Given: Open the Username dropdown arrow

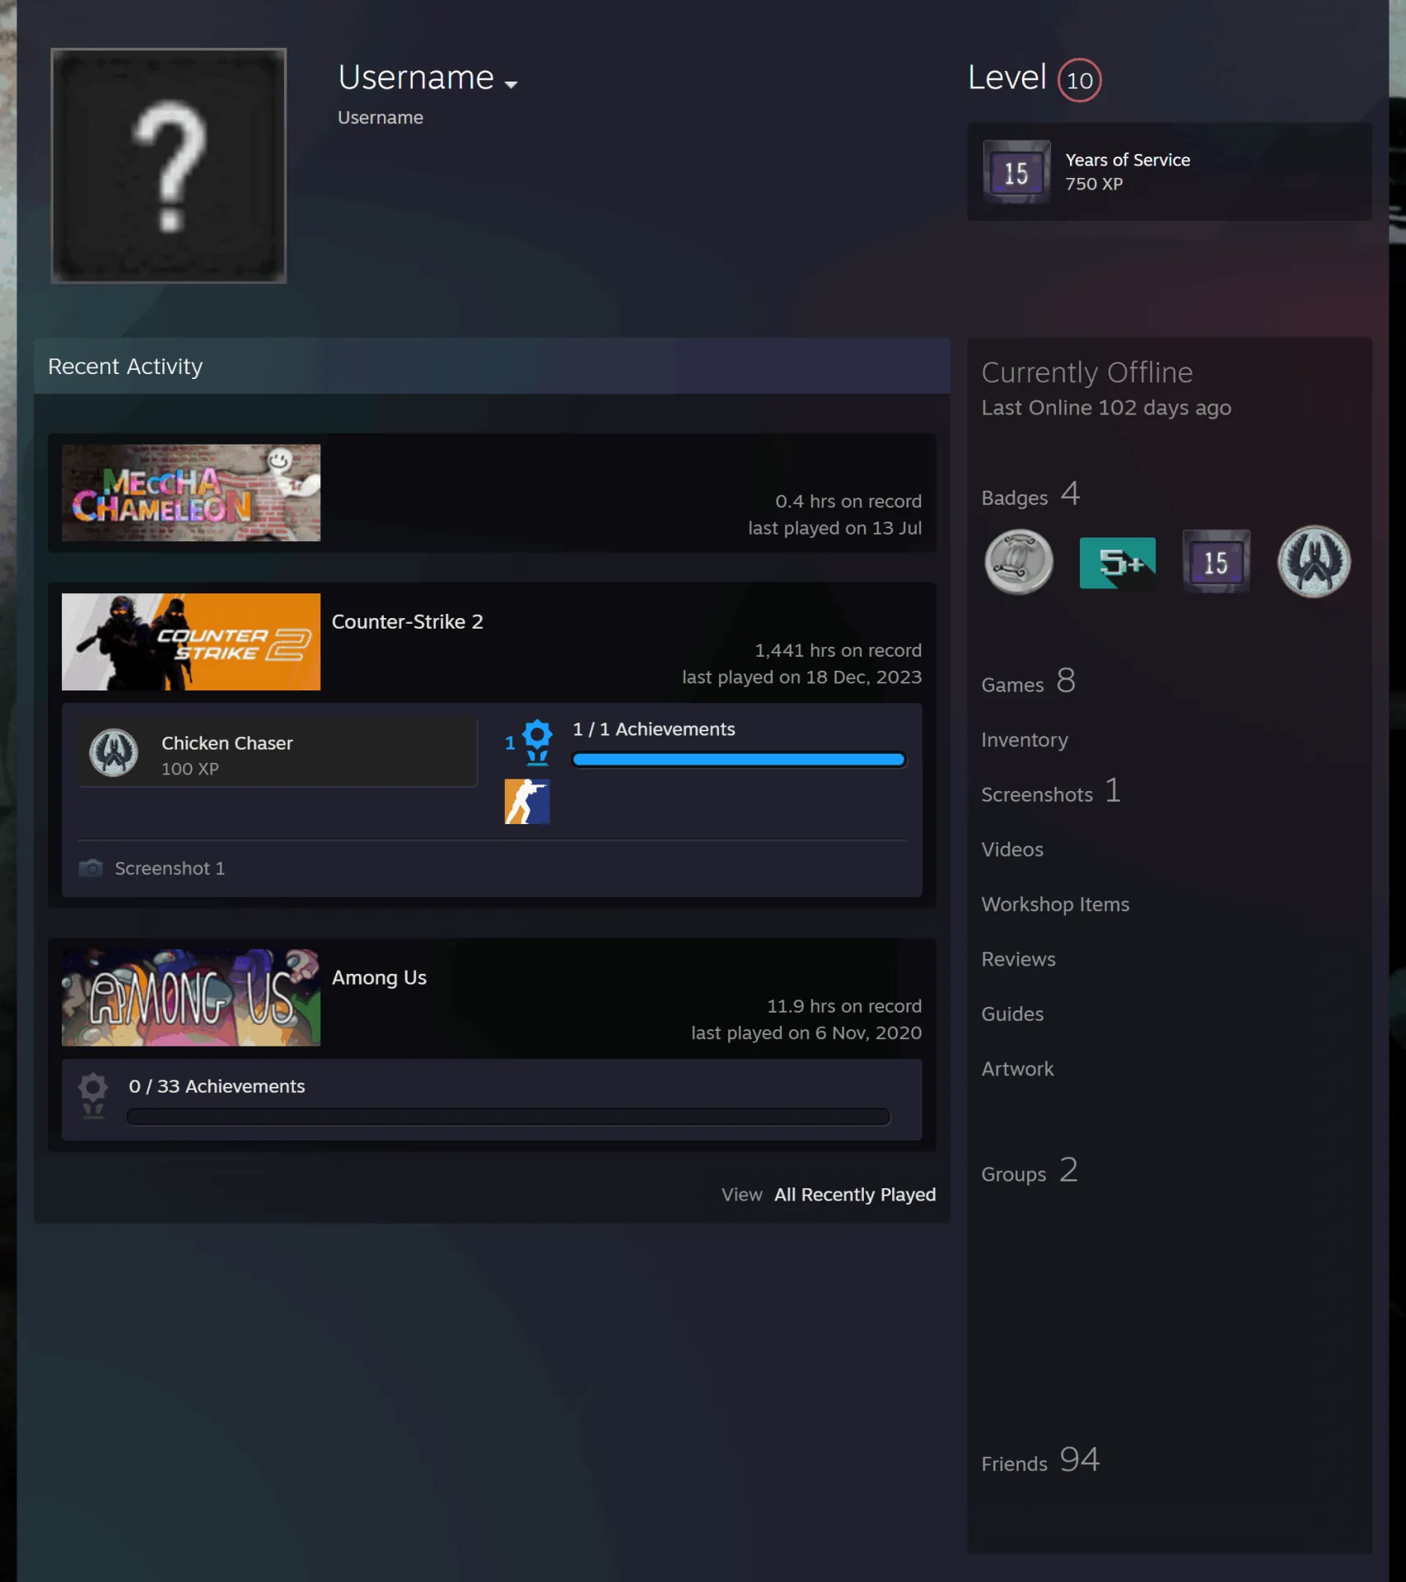Looking at the screenshot, I should click(511, 84).
